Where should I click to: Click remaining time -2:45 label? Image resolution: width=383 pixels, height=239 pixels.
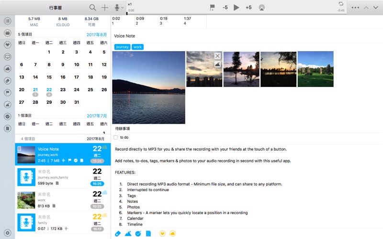tap(341, 11)
